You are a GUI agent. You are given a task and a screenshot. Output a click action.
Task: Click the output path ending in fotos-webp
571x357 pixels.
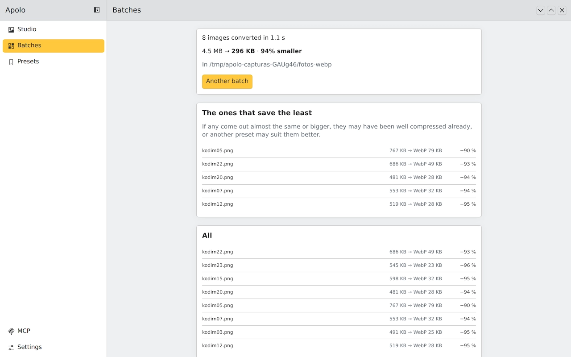point(267,64)
